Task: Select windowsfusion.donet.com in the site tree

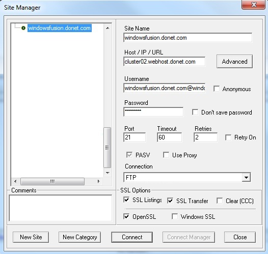Action: coord(60,28)
